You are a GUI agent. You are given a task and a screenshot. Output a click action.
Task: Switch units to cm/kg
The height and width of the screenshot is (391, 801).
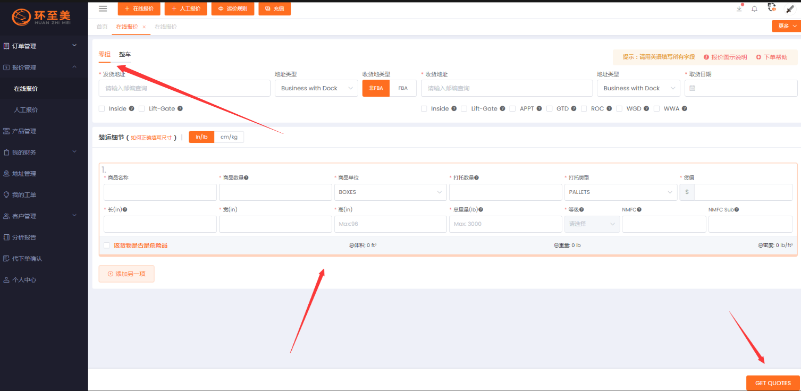pyautogui.click(x=229, y=137)
